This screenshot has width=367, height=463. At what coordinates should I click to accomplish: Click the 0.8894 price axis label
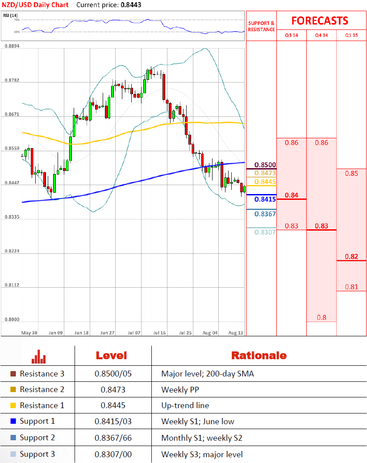[x=12, y=46]
